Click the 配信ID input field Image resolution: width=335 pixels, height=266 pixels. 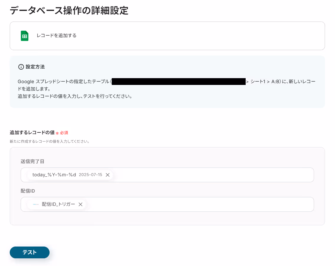click(x=167, y=204)
